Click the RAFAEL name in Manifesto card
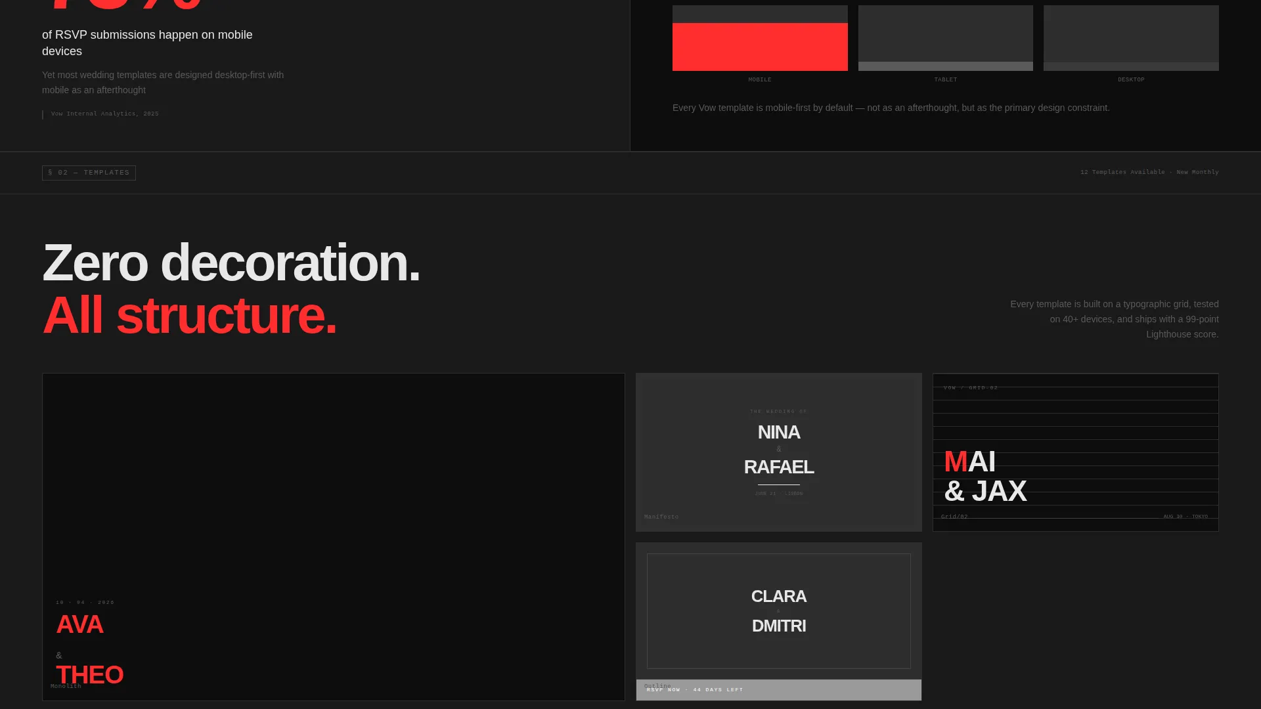 pos(779,467)
